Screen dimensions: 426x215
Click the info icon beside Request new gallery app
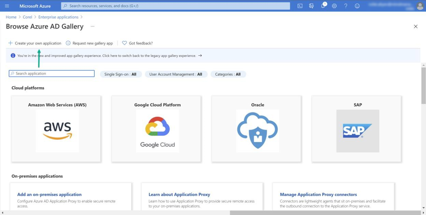tap(68, 43)
